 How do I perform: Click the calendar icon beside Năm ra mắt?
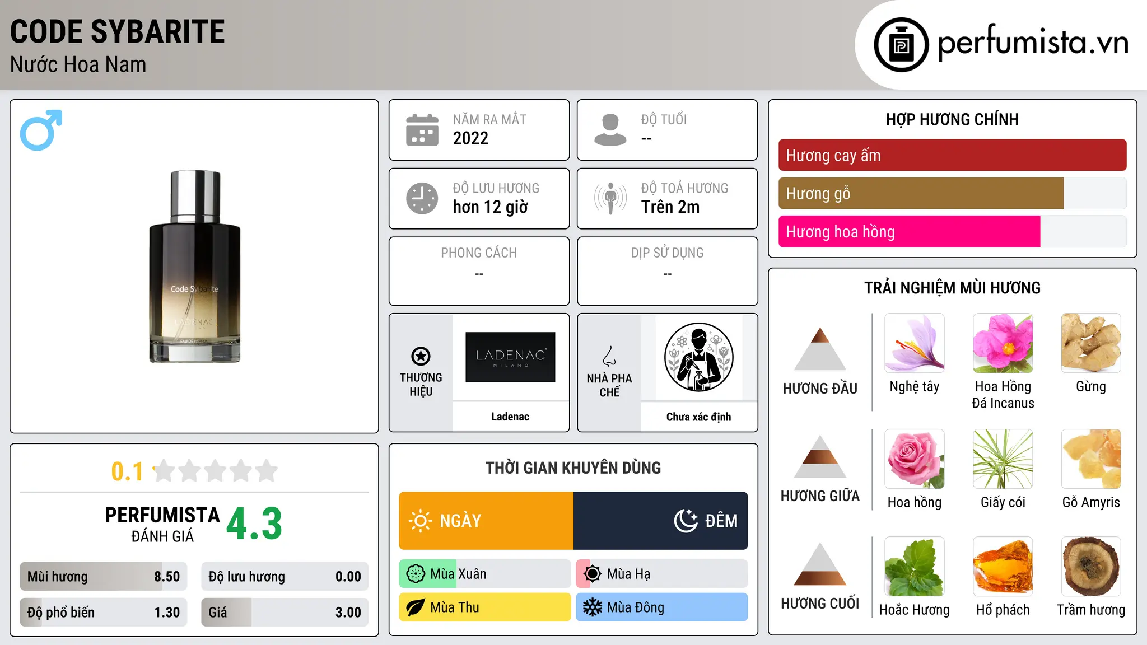click(422, 130)
